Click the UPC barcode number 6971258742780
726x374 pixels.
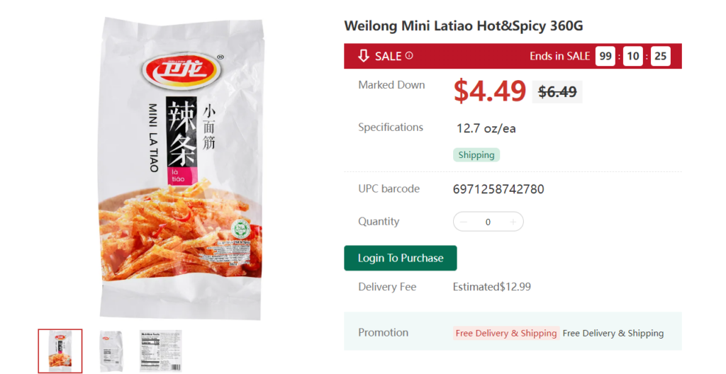tap(498, 189)
